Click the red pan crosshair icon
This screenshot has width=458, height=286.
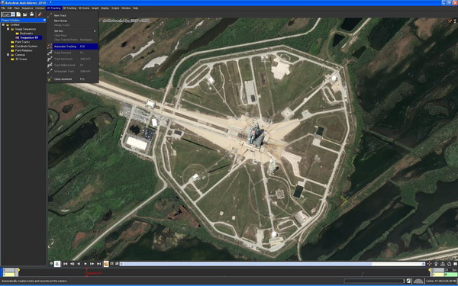click(x=429, y=264)
